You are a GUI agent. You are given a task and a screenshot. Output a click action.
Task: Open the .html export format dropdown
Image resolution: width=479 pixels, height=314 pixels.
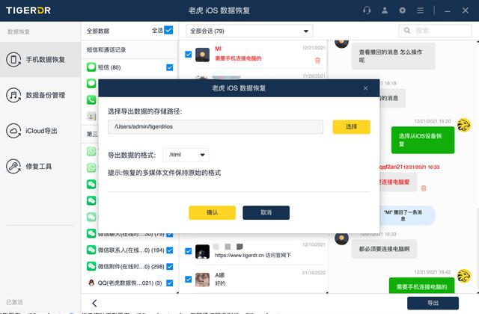pos(186,155)
